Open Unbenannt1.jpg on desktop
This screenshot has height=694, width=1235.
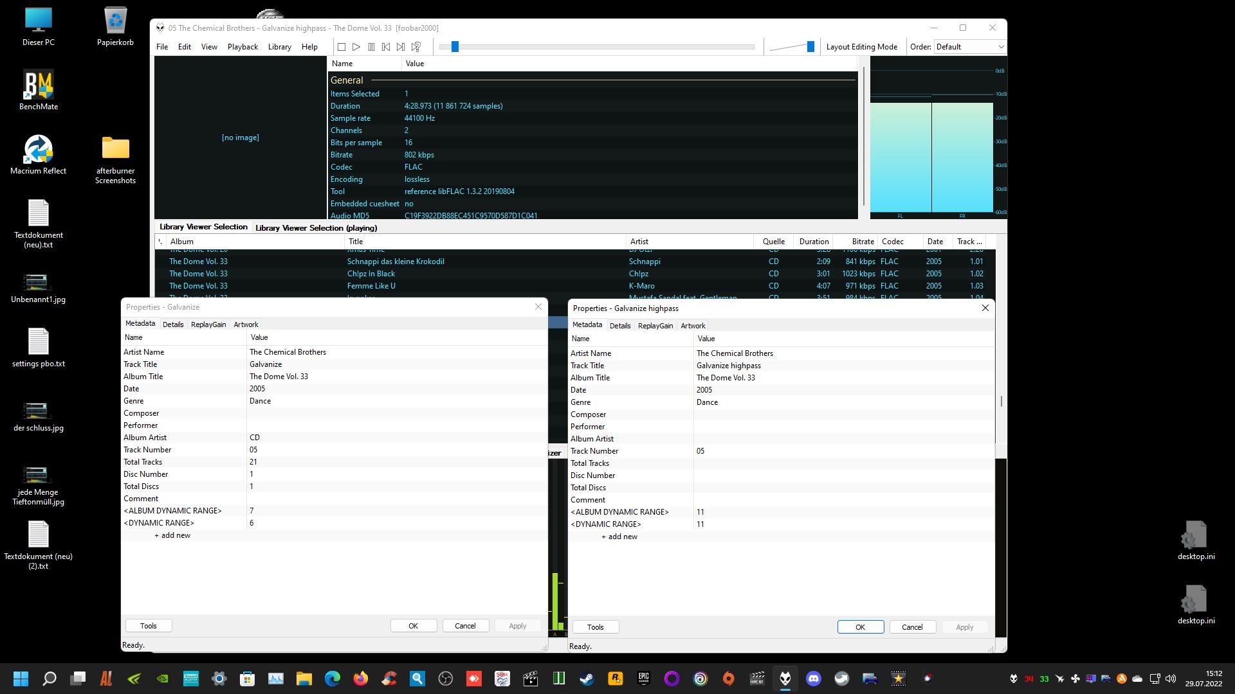(x=39, y=287)
